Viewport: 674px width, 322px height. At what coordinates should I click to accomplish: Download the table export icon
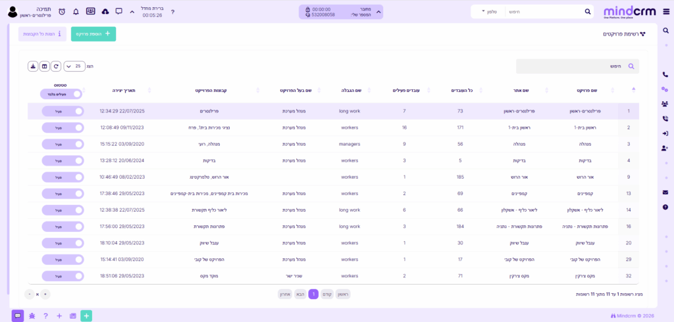pos(33,66)
